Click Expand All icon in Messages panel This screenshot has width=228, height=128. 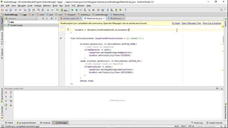[11, 92]
